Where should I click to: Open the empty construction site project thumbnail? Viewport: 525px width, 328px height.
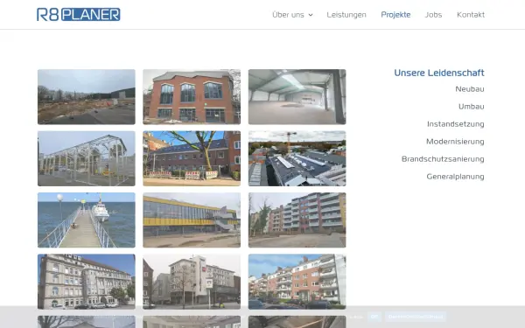point(87,97)
